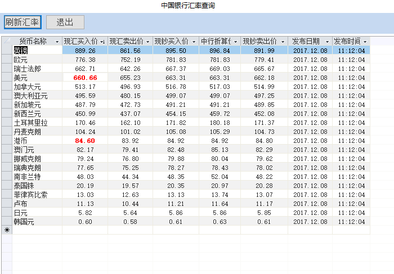Viewport: 394px width, 274px height.
Task: Click the 85.13 cell in 澳门元 row
Action: coord(220,150)
